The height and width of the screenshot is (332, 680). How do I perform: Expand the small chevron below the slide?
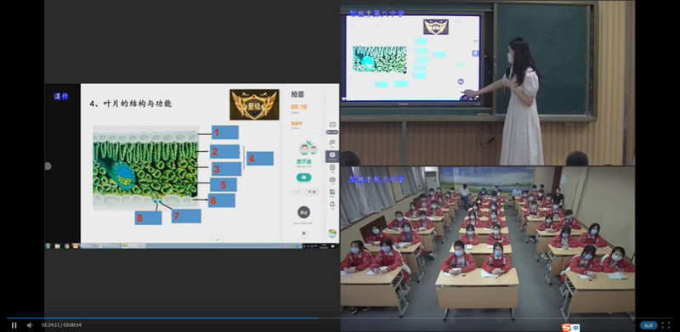[218, 239]
